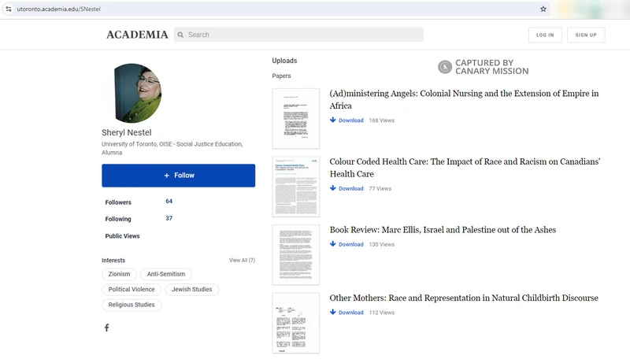
Task: Click Download link for Marc Ellis review
Action: (350, 245)
